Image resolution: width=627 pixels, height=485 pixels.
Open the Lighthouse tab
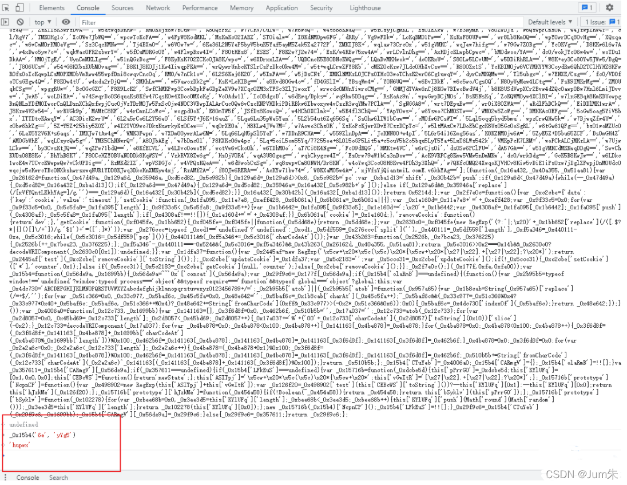(365, 7)
